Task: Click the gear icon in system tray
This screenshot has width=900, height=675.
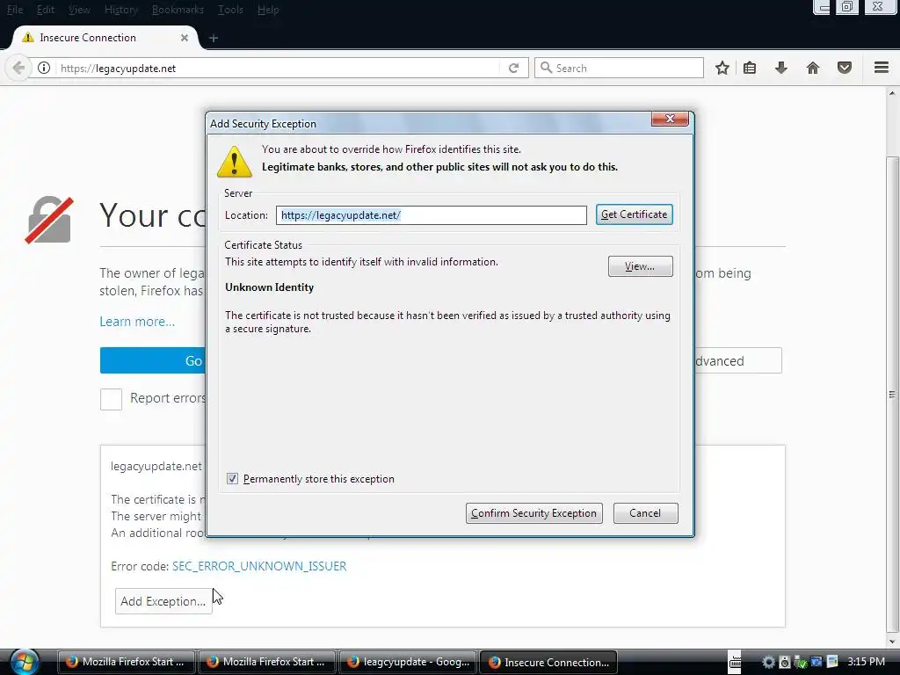Action: 768,662
